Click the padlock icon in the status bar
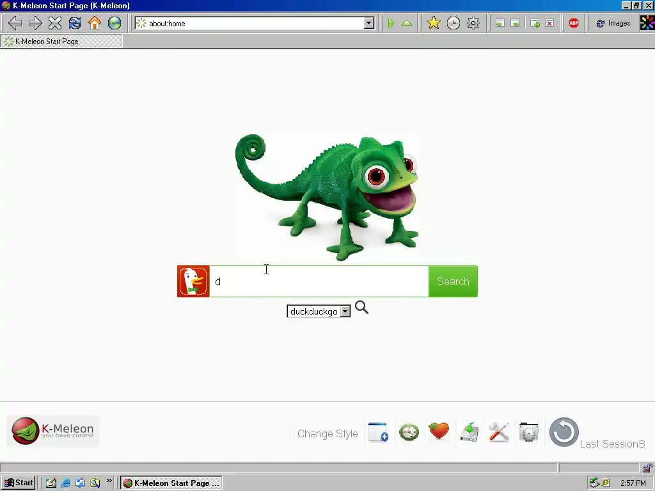 click(647, 467)
